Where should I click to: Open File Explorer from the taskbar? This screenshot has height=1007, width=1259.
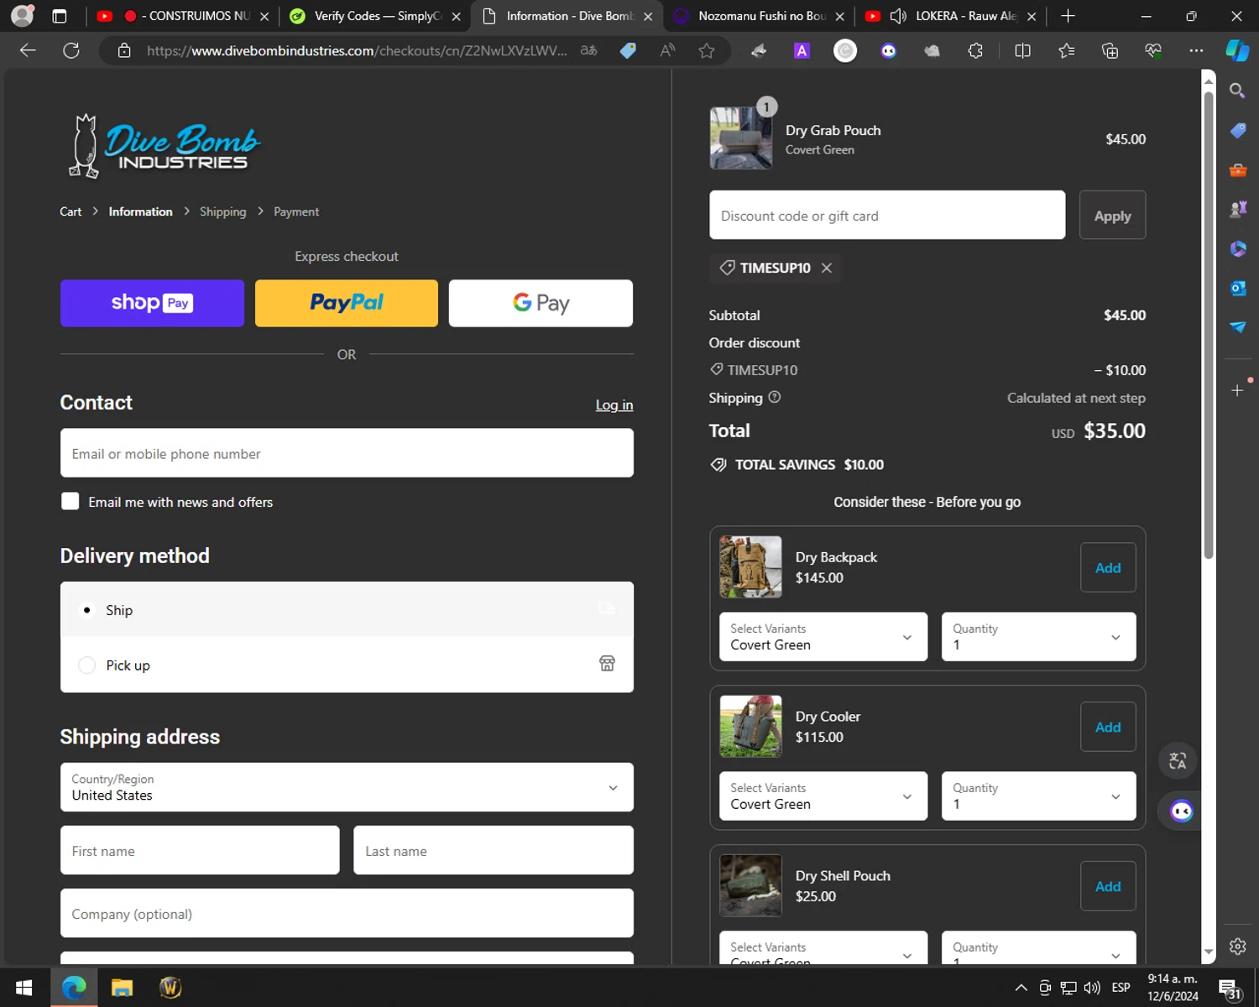pyautogui.click(x=122, y=988)
